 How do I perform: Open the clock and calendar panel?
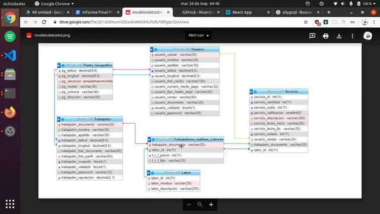tap(200, 4)
